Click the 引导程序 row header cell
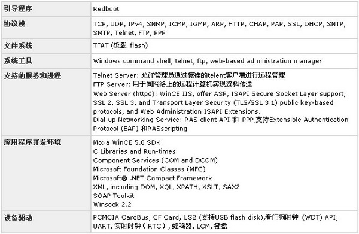Image resolution: width=359 pixels, height=234 pixels. click(46, 9)
